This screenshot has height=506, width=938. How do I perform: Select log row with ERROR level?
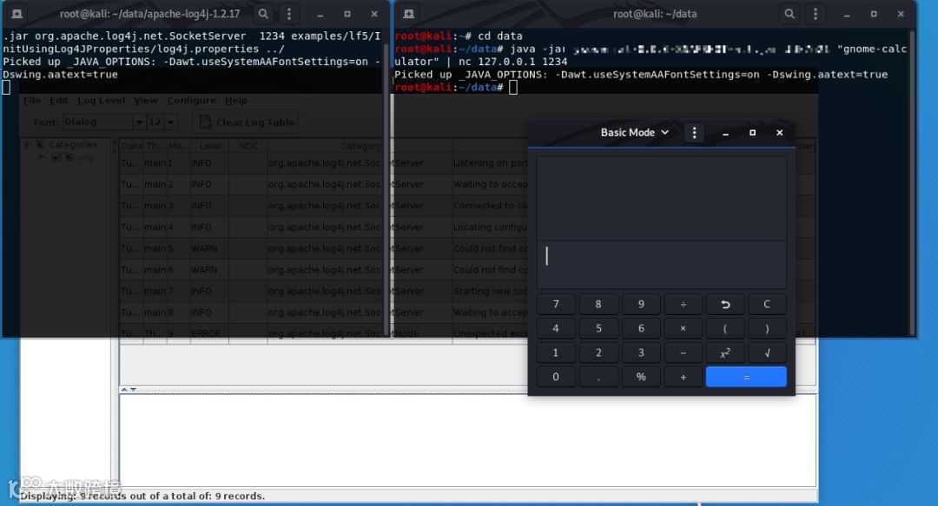324,333
